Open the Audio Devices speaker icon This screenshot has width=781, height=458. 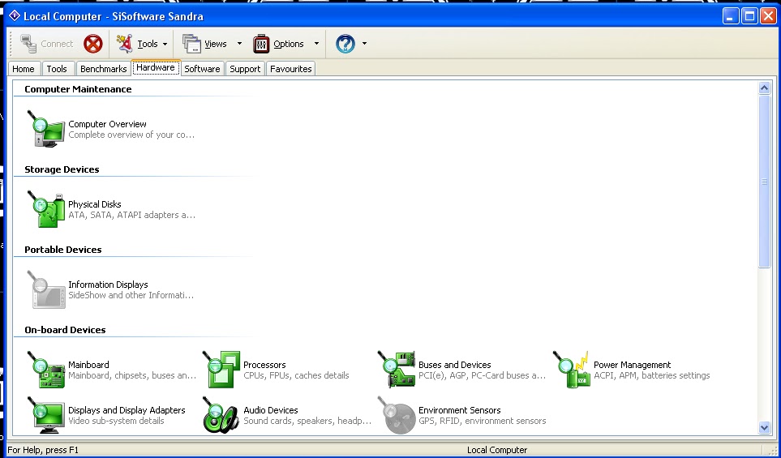221,415
